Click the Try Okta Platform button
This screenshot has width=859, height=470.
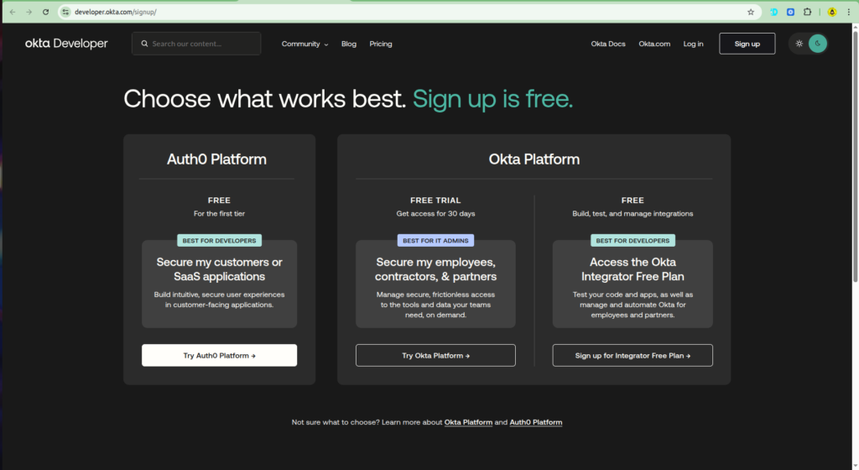coord(435,356)
